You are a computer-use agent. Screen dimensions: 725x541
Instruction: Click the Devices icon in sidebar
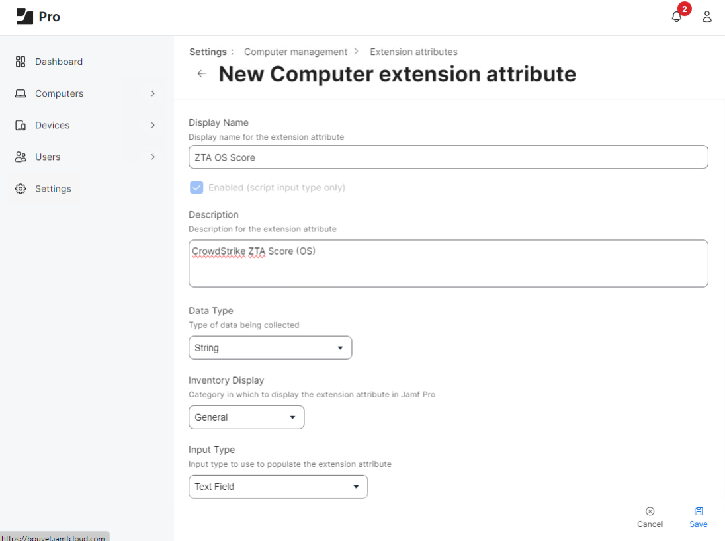[21, 125]
